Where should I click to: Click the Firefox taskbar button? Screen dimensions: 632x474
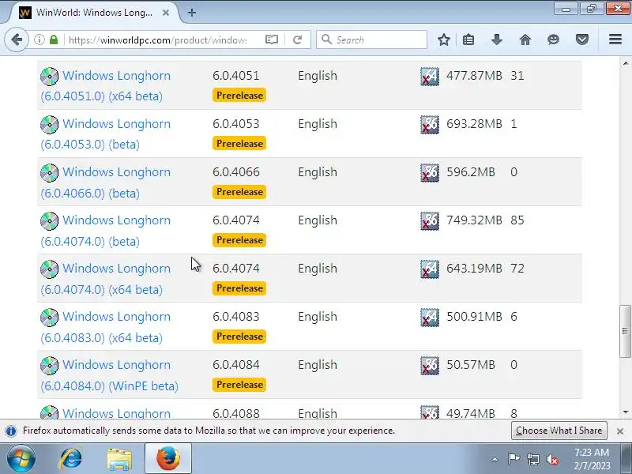[168, 459]
